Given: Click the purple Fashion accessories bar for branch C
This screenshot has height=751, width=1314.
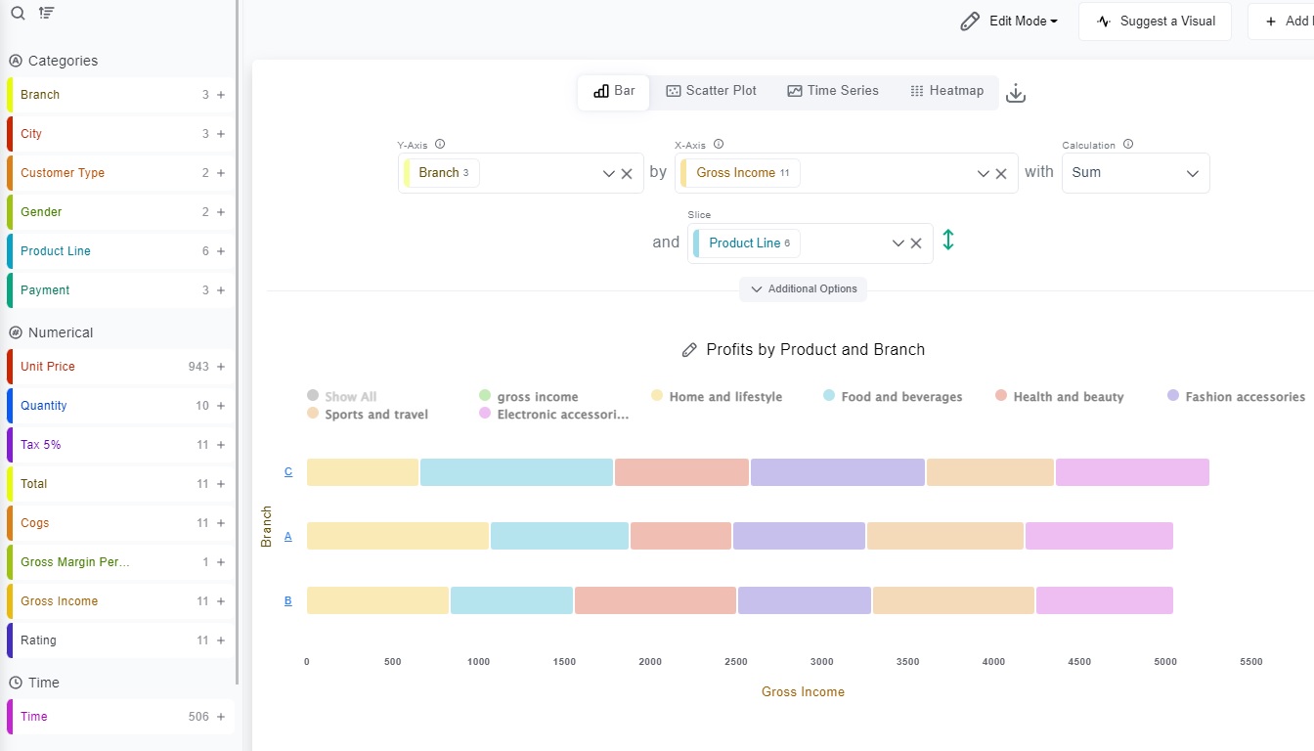Looking at the screenshot, I should click(x=837, y=472).
